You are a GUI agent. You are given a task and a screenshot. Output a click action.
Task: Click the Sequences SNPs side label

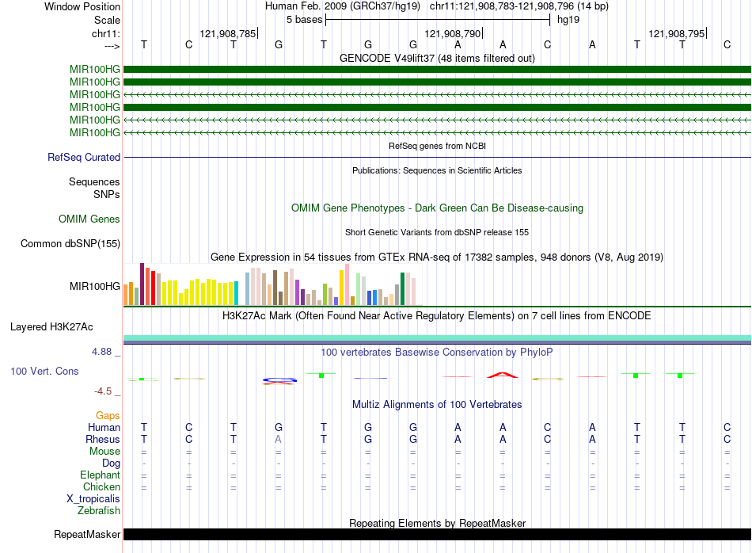point(94,189)
